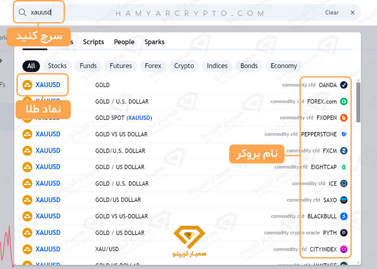Click the magnifier search icon
Viewport: 377px width, 269px height.
point(22,12)
